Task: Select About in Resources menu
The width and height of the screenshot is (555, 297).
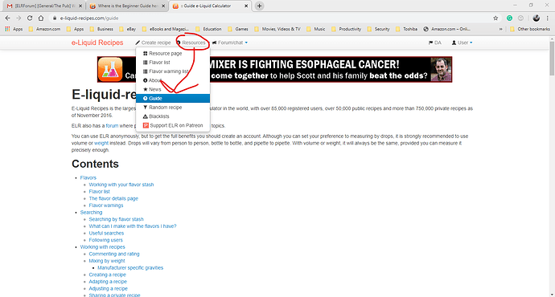Action: 173,80
